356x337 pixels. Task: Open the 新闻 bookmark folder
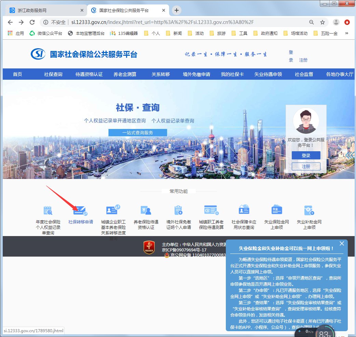pos(174,33)
